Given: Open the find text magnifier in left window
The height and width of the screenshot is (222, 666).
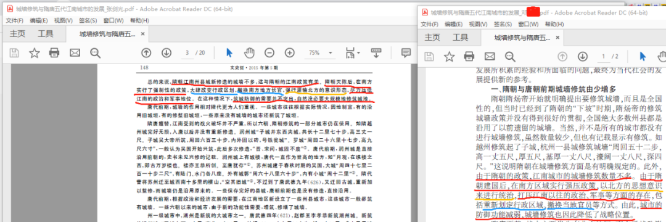Looking at the screenshot, I should pyautogui.click(x=95, y=52).
